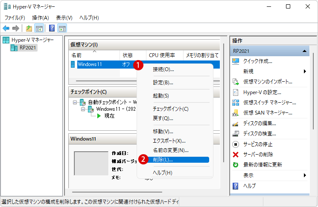Click 仮想マシンのインポート... action link
Viewport: 318px width, 207px height.
click(x=268, y=82)
